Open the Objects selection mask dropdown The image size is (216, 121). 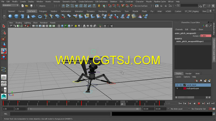[x=46, y=6]
